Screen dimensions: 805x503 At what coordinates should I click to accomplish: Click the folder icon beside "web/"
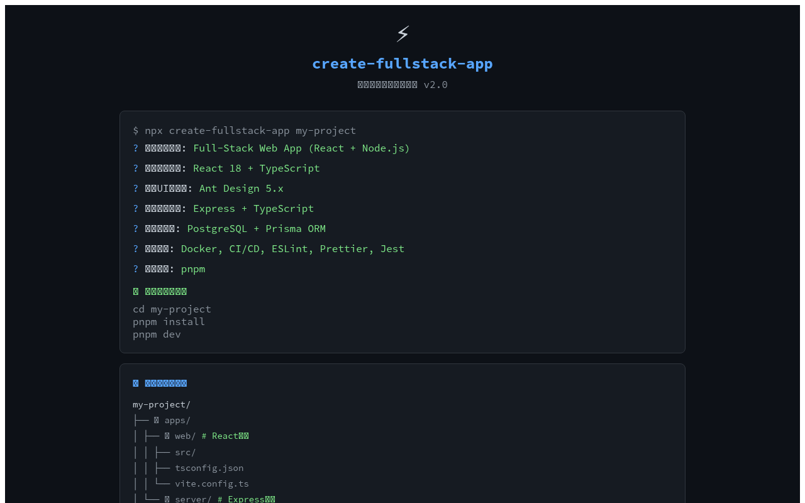pyautogui.click(x=167, y=436)
